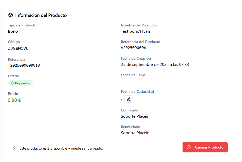
Task: Click the check icon inside Canjear Producto button
Action: 189,147
